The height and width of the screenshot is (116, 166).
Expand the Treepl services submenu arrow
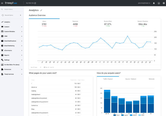22,74
